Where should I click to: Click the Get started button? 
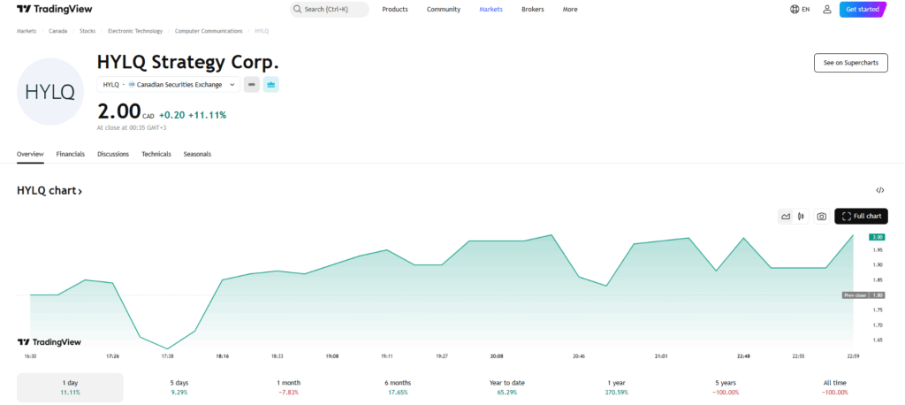tap(863, 9)
